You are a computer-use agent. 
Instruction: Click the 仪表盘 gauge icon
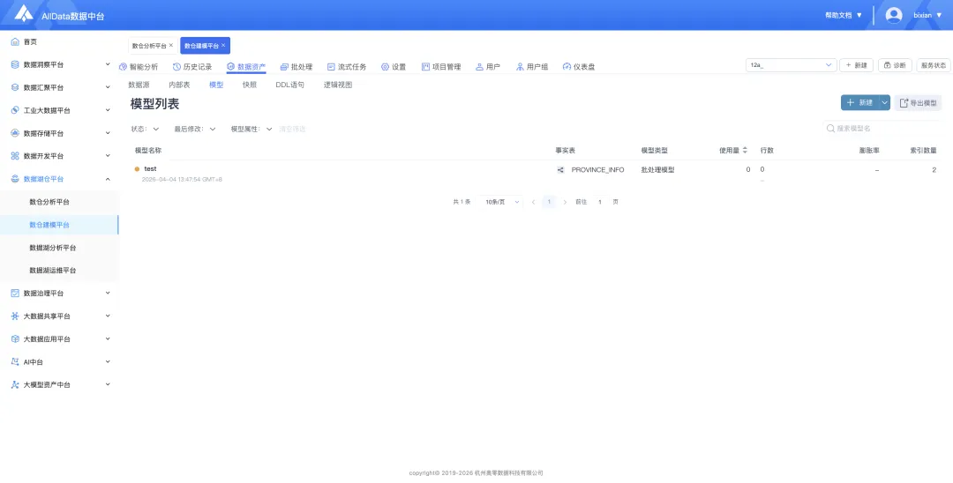[x=567, y=67]
